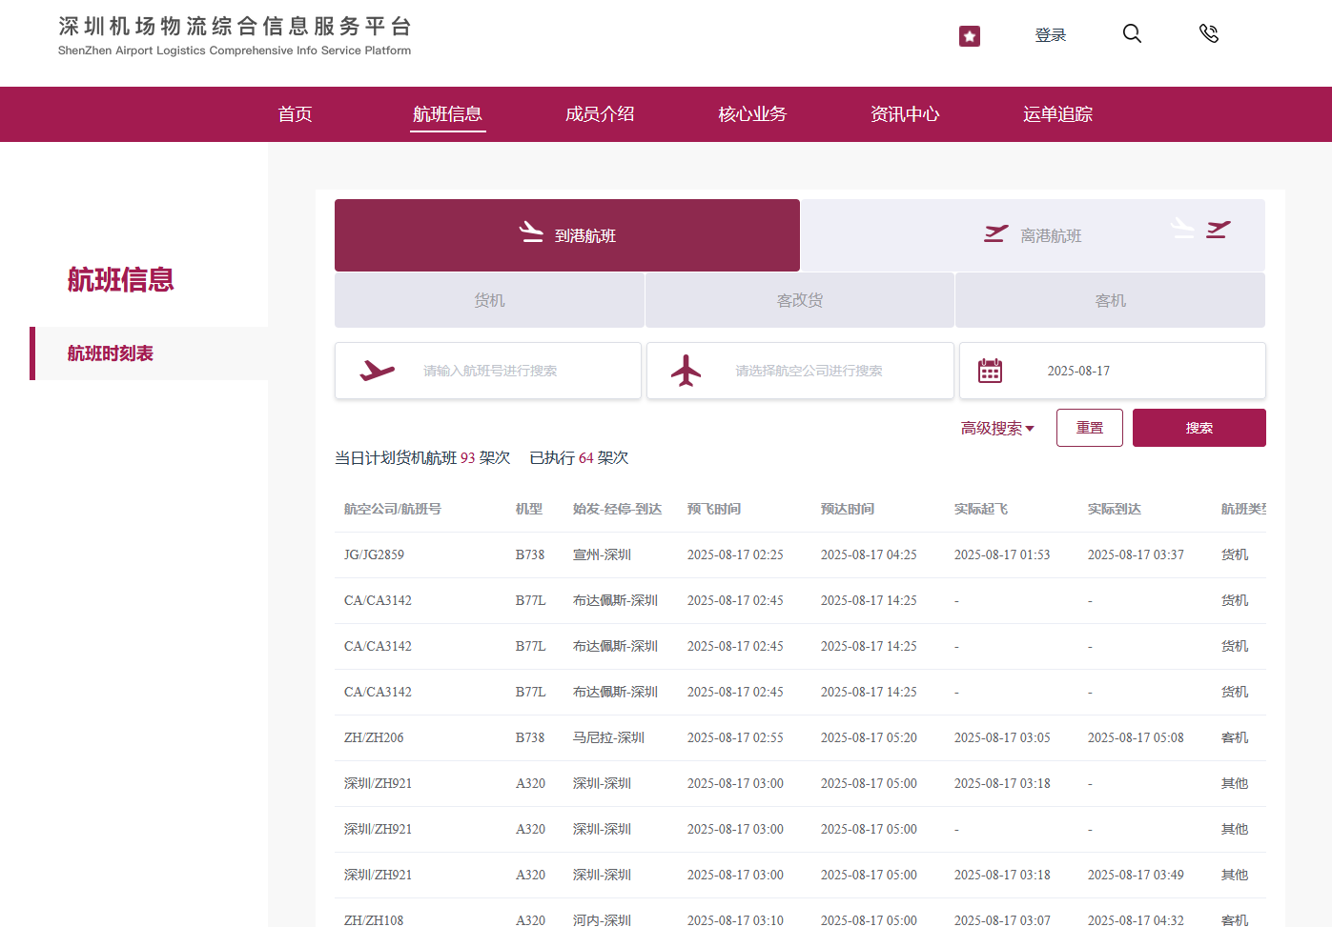The width and height of the screenshot is (1332, 927).
Task: Select the 货机 cargo filter tab
Action: click(x=489, y=300)
